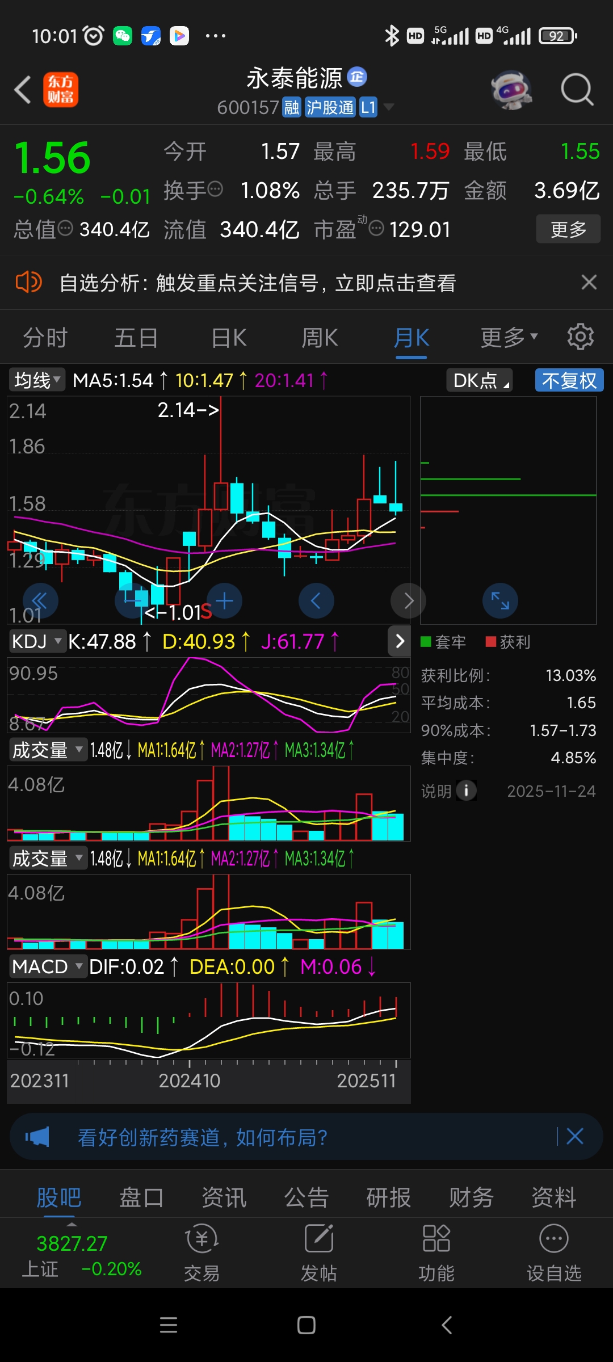The height and width of the screenshot is (1362, 613).
Task: Tap the plus zoom-in chart button
Action: (225, 600)
